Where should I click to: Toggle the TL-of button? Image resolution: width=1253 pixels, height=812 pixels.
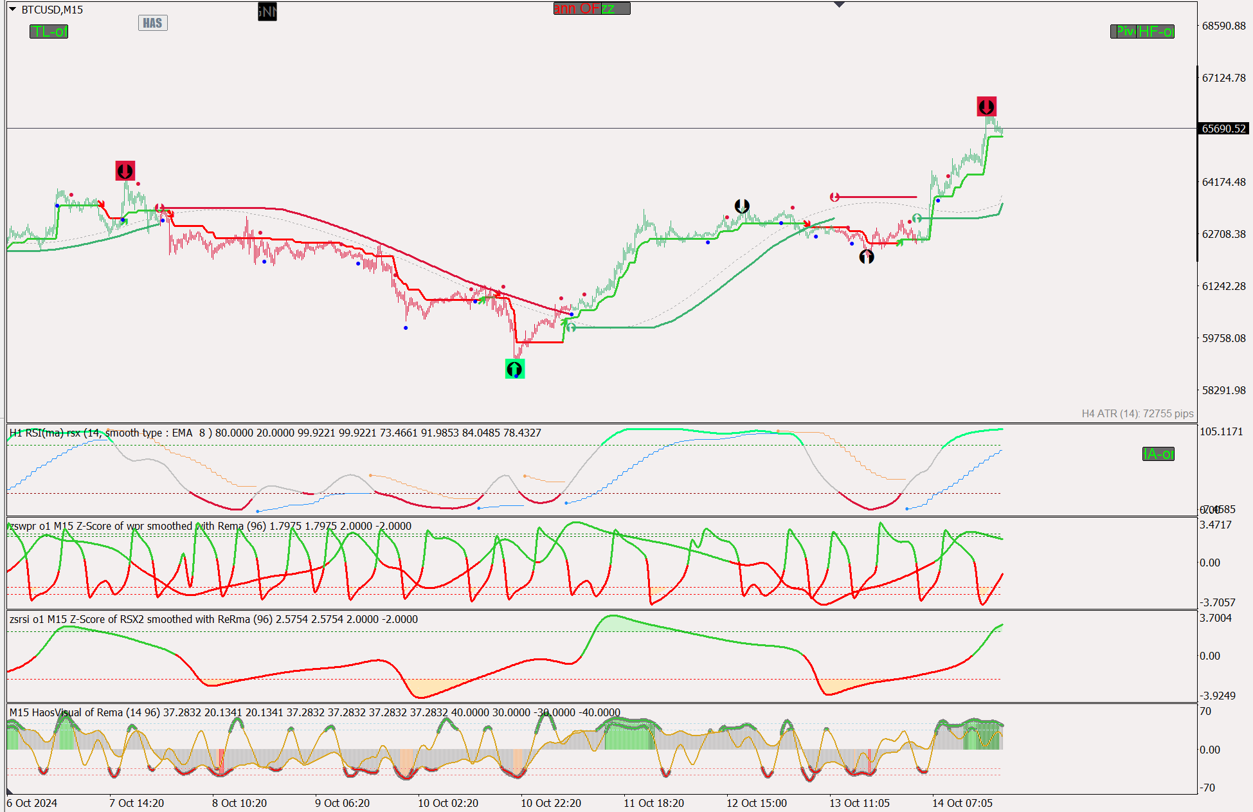(x=49, y=32)
